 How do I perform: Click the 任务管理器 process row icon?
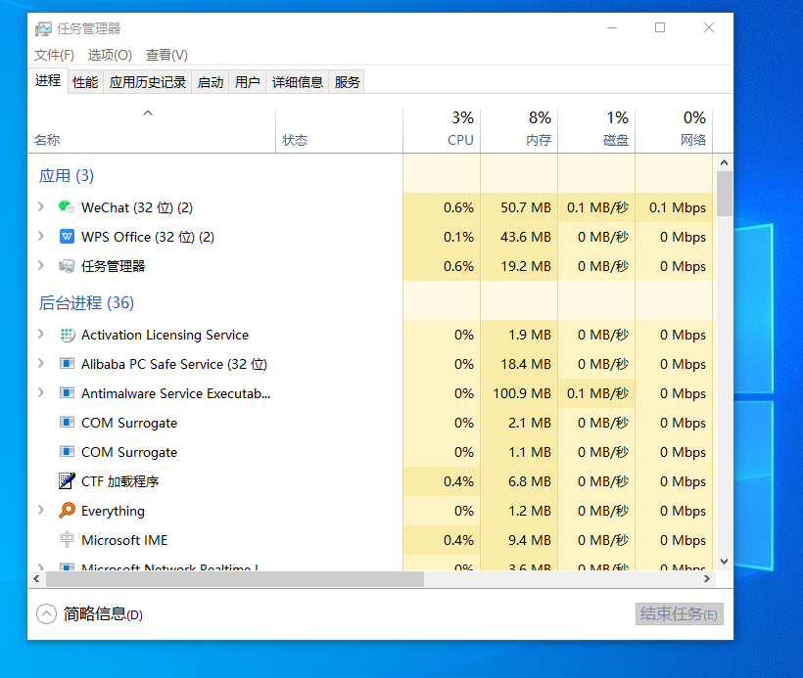tap(67, 266)
